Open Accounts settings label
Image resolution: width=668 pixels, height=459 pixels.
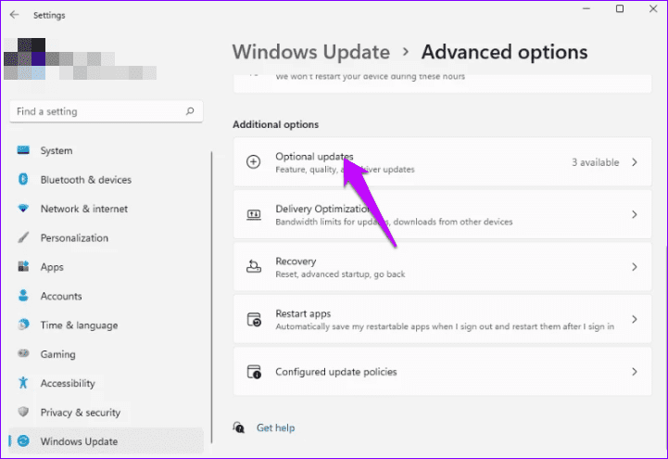click(x=61, y=296)
